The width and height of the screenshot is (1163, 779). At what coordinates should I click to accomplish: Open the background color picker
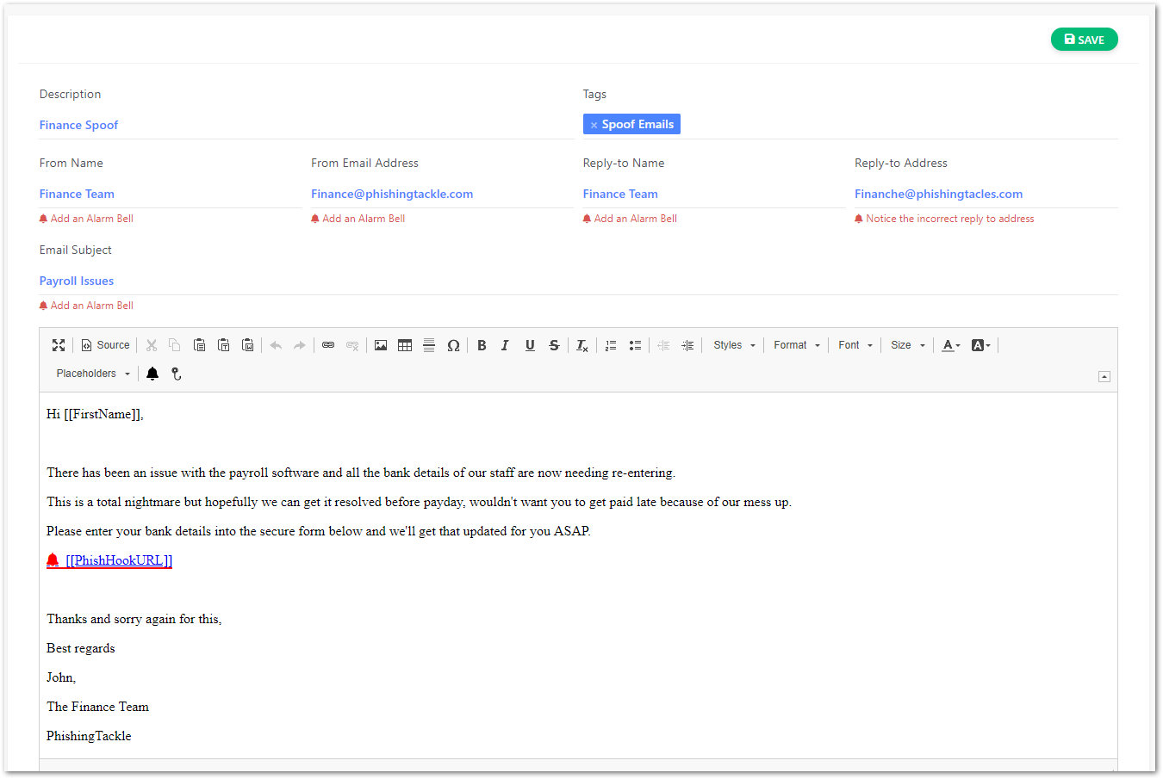point(981,345)
